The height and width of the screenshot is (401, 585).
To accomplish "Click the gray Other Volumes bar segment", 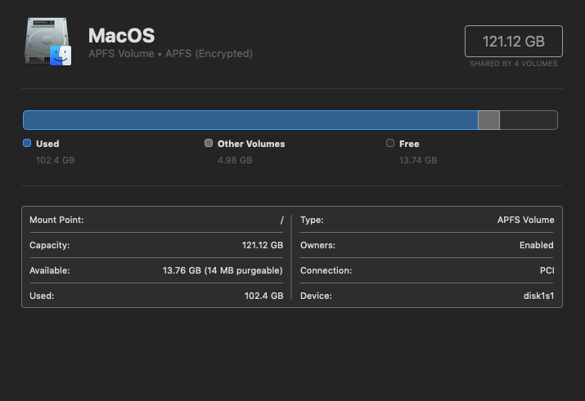I will (488, 120).
